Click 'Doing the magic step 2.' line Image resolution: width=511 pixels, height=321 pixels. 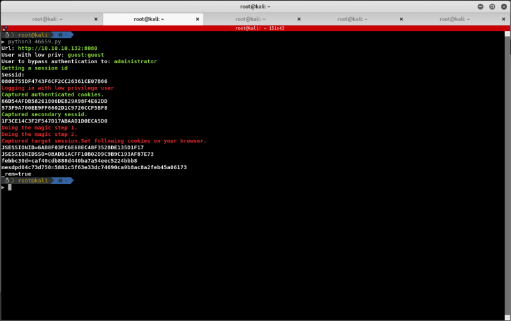(39, 135)
